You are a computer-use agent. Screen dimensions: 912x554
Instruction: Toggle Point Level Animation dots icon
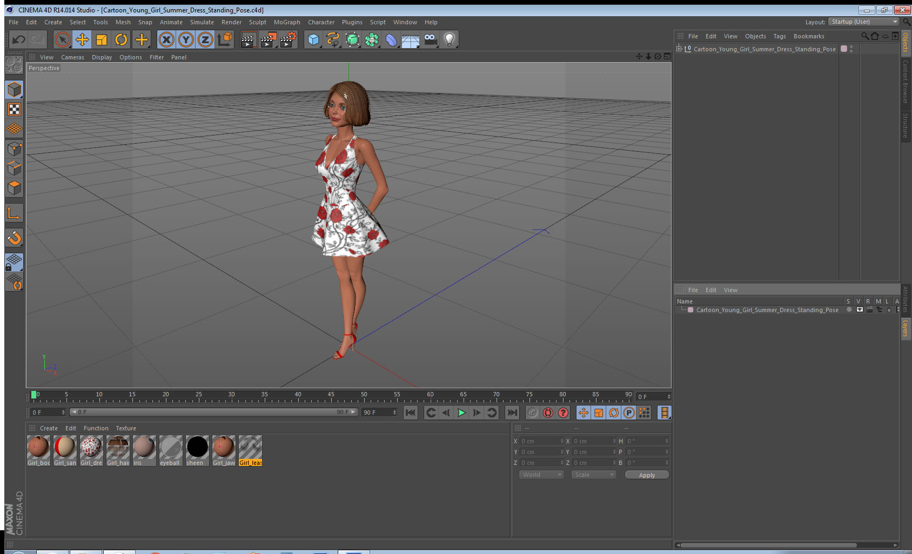pos(644,413)
